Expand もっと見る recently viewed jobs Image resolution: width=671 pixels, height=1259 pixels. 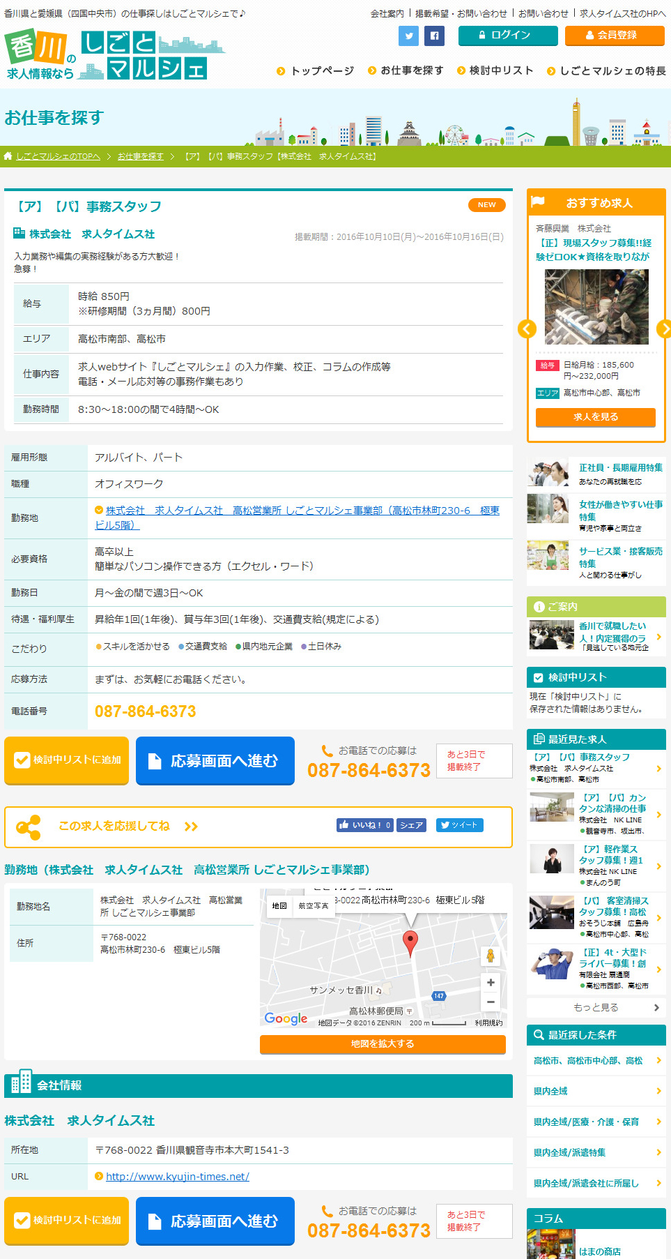pos(596,1008)
